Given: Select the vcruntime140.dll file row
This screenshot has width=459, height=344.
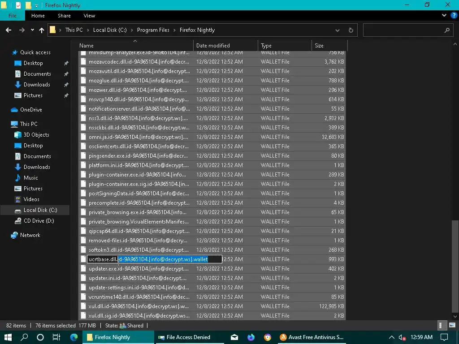Looking at the screenshot, I should click(x=212, y=297).
